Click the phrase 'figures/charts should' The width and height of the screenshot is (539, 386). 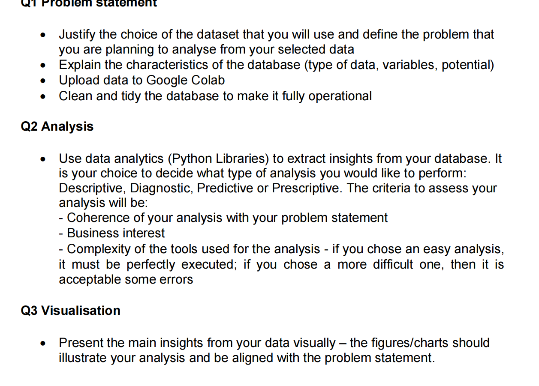point(420,343)
